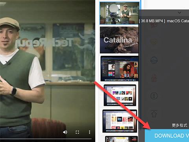The height and width of the screenshot is (142, 189).
Task: Click the dimmed yellow smiley icon
Action: tap(154, 42)
